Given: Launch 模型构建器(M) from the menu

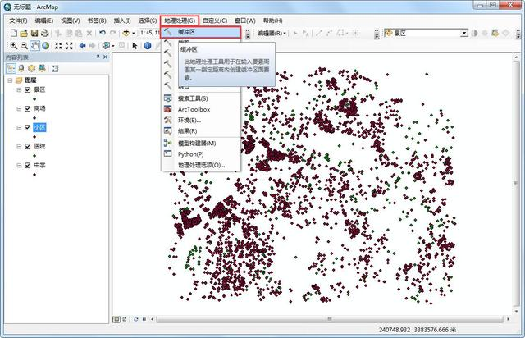Looking at the screenshot, I should 201,143.
